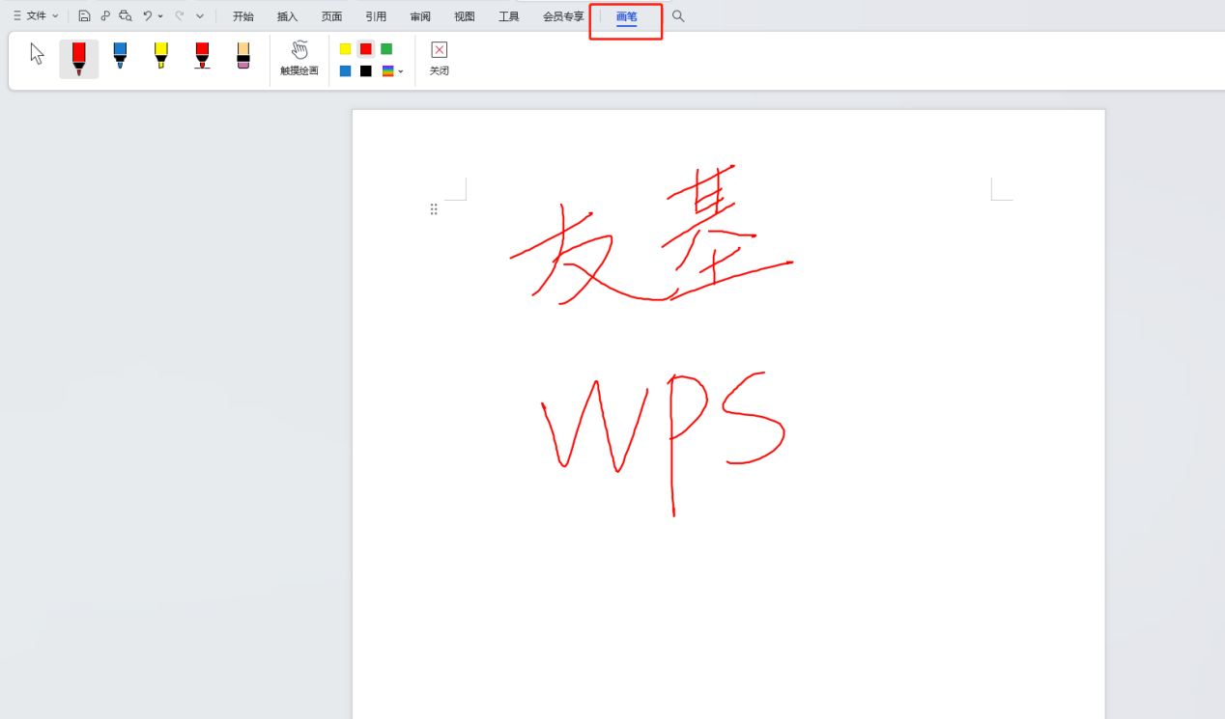1225x719 pixels.
Task: Set pen color to yellow
Action: (345, 49)
